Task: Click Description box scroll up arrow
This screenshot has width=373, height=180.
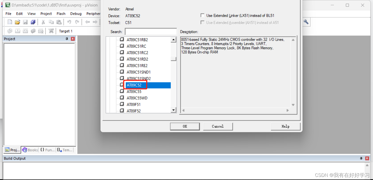Action: (293, 40)
